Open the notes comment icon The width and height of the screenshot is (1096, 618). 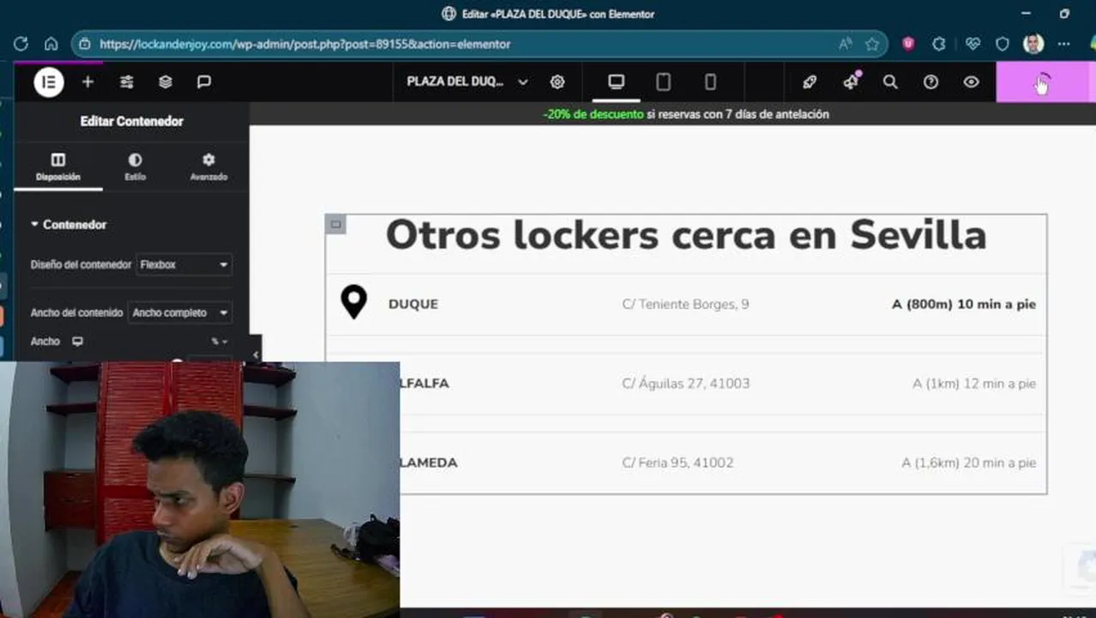[x=204, y=82]
